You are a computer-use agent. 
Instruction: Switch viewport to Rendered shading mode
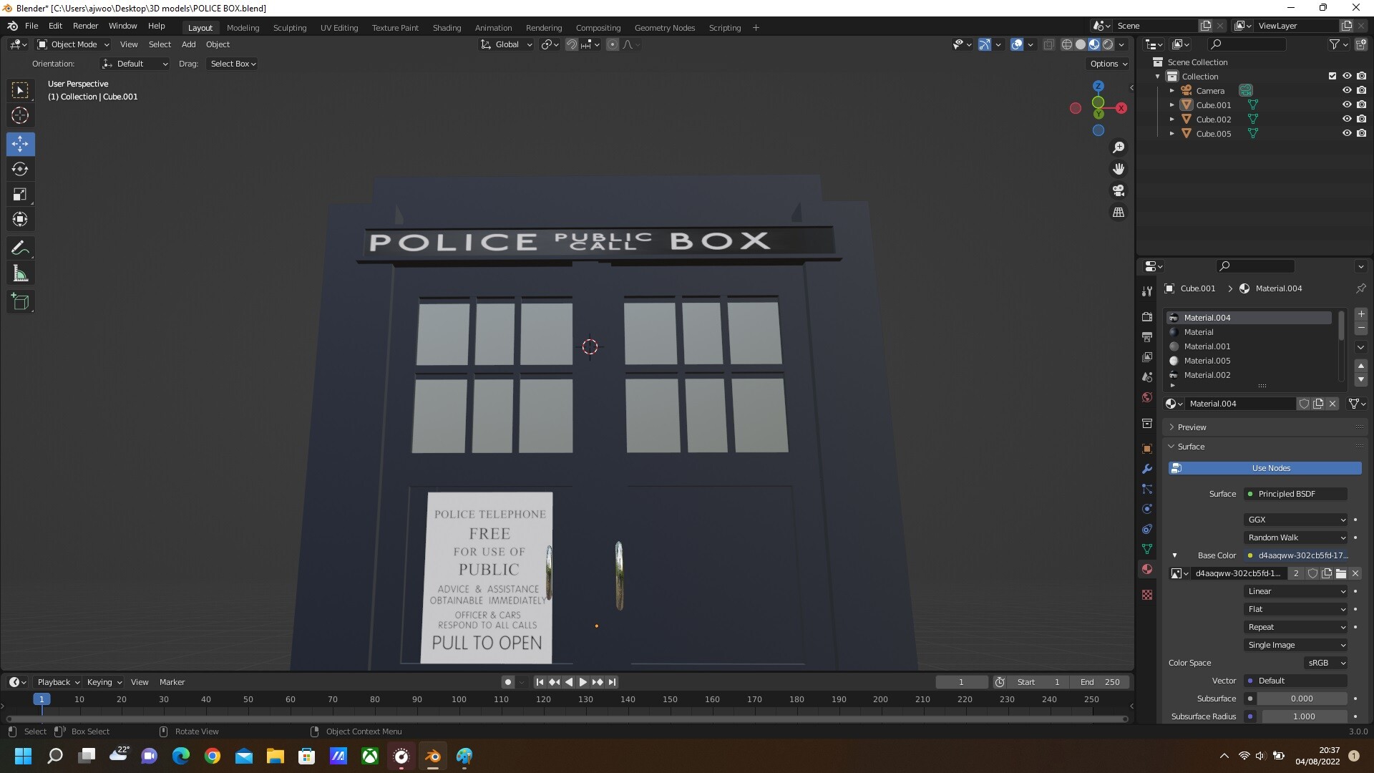pyautogui.click(x=1108, y=44)
